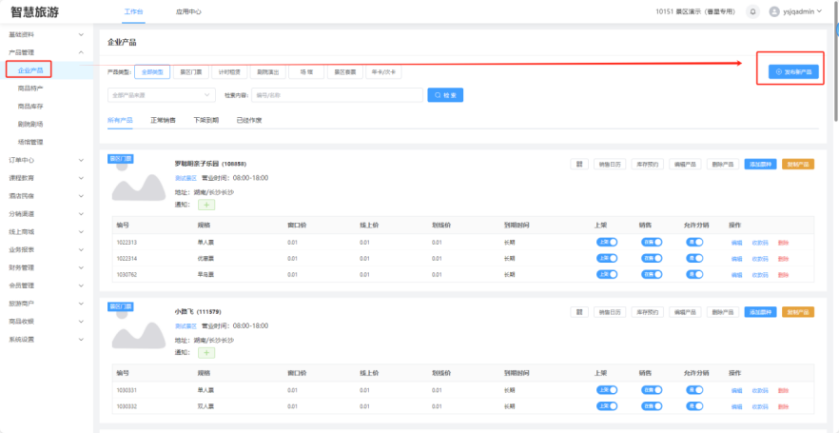Viewport: 839px width, 433px height.
Task: Switch to the 应用中心 top tab
Action: click(x=188, y=11)
